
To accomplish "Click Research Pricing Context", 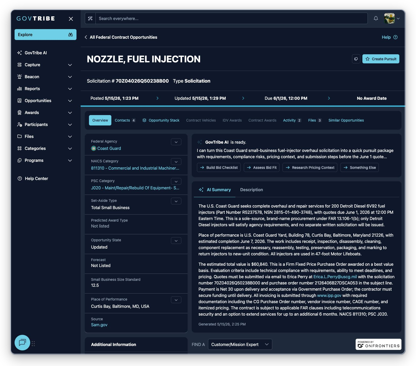I will coord(310,168).
